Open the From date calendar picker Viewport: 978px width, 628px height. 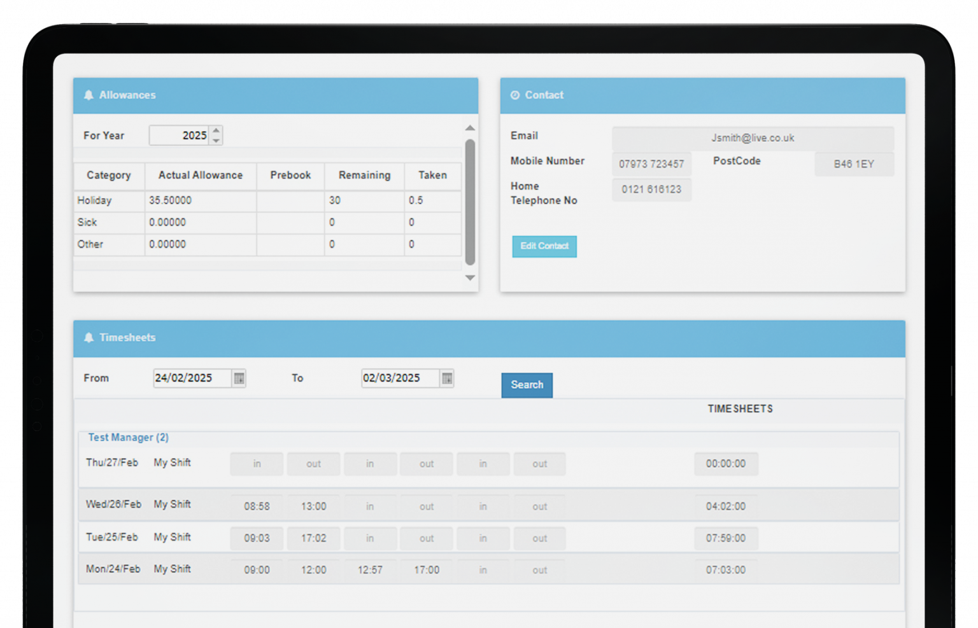[239, 379]
